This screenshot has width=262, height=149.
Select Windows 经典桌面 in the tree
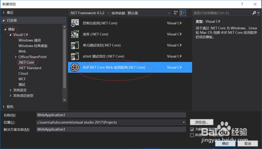(33, 46)
